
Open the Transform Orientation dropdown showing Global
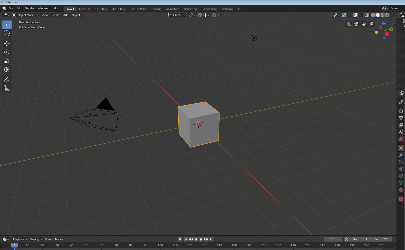[177, 15]
